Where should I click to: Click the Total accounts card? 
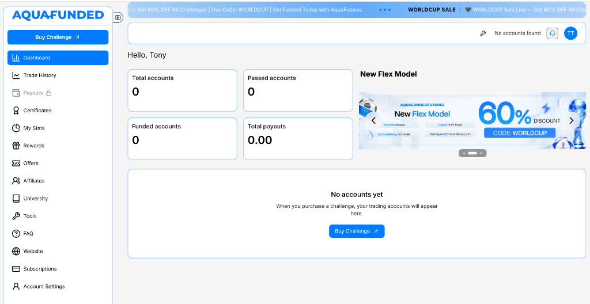(x=183, y=90)
